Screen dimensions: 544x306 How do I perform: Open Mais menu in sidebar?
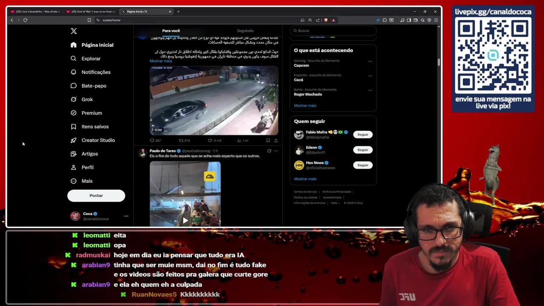(82, 181)
